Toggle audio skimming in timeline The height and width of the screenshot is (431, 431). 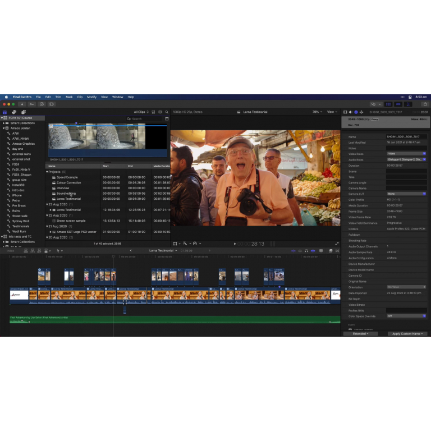[300, 251]
